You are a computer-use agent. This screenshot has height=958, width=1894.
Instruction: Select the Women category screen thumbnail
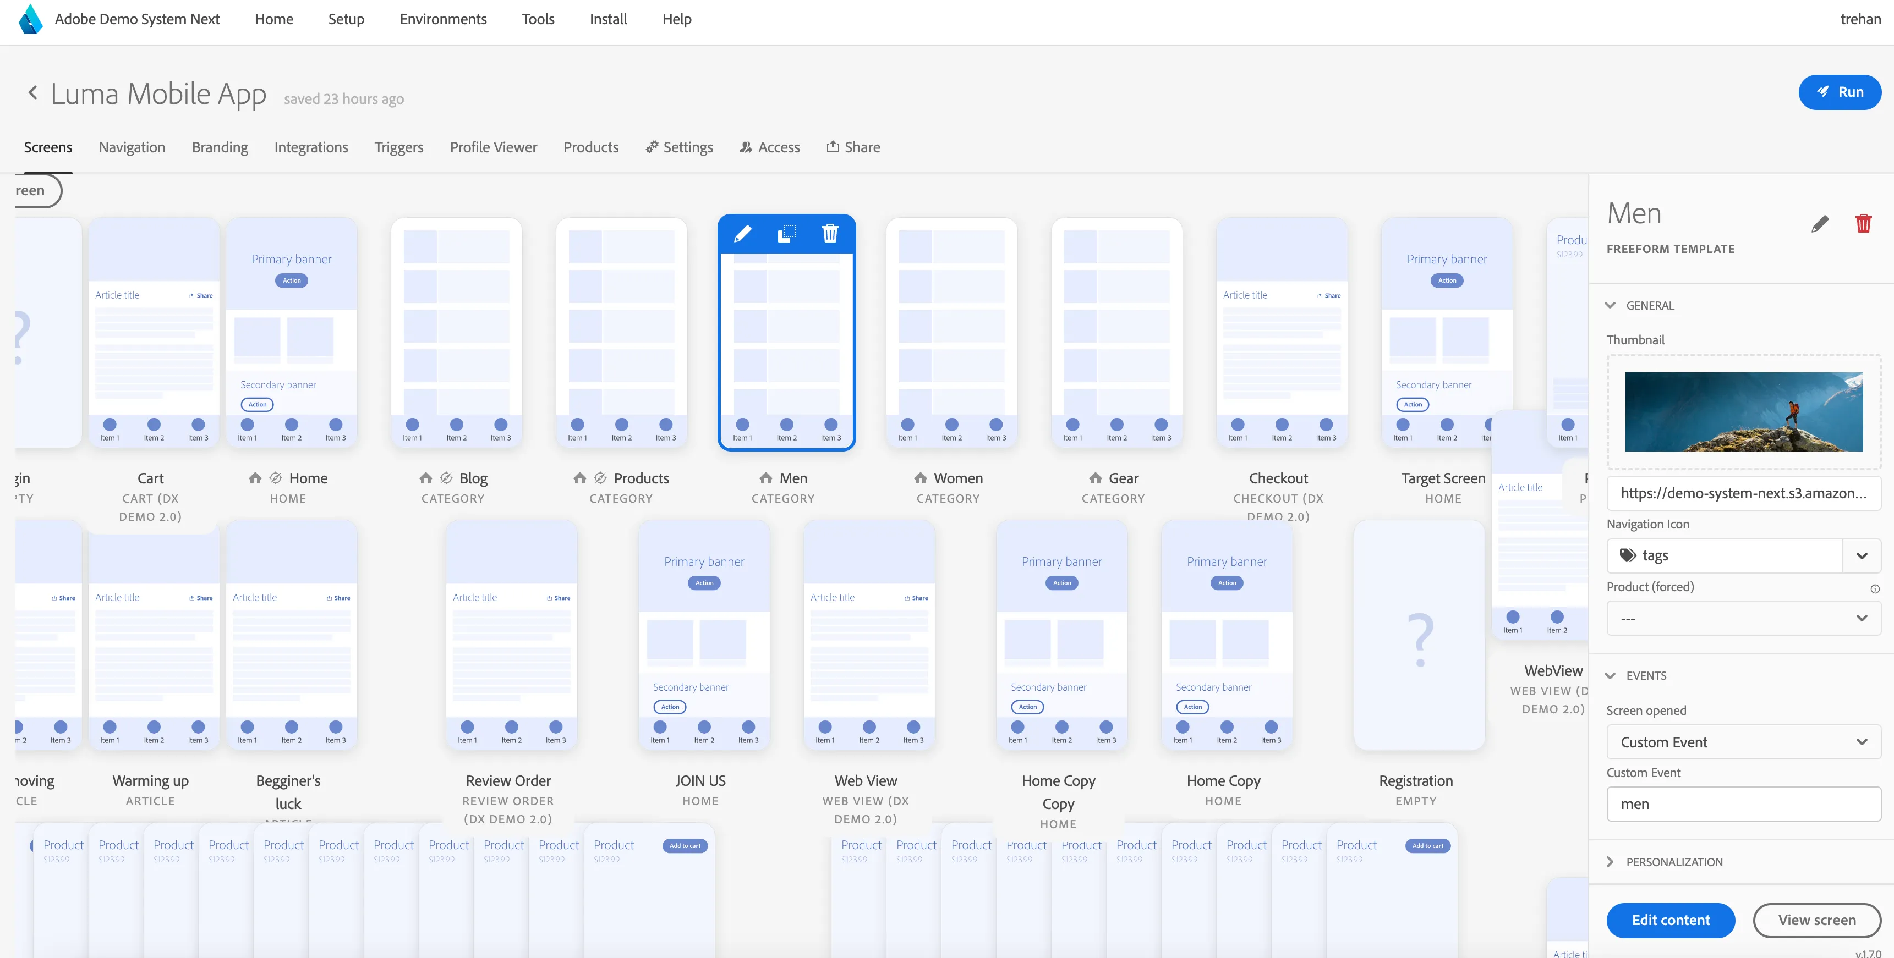[x=951, y=333]
